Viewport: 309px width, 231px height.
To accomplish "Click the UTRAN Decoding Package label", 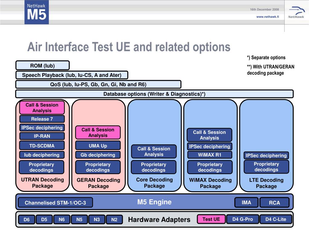I will tap(42, 183).
